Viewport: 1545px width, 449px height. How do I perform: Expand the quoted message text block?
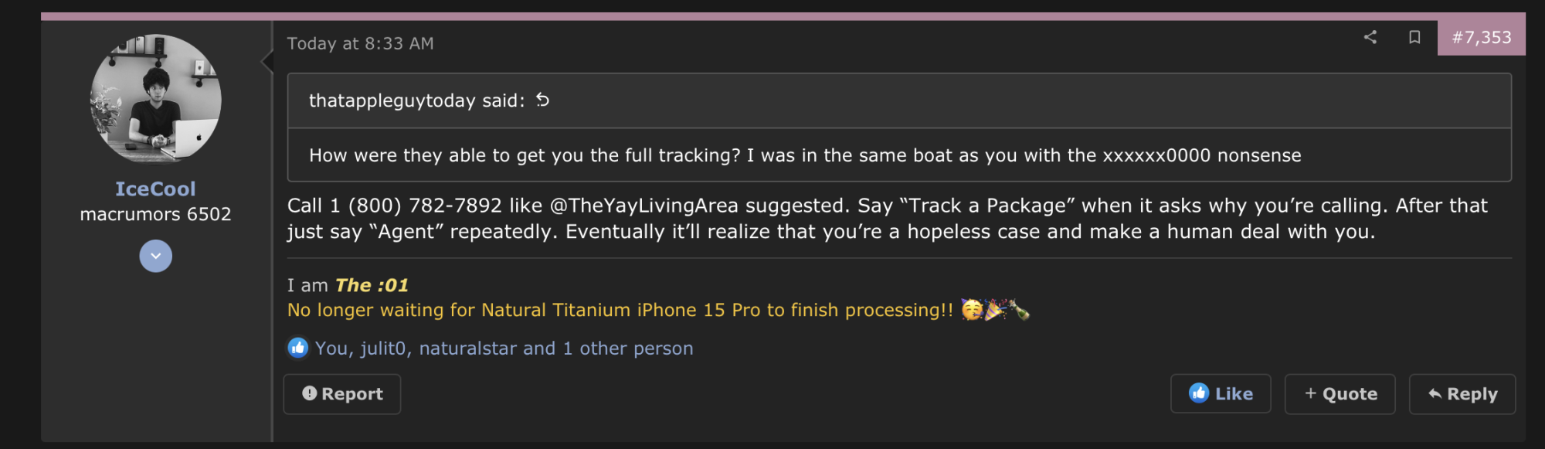pos(805,155)
